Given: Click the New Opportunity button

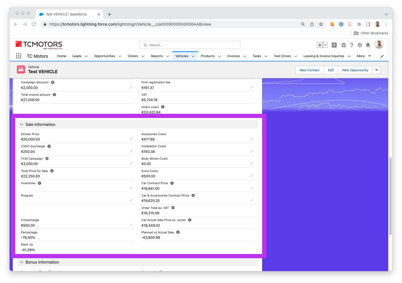Looking at the screenshot, I should point(355,70).
